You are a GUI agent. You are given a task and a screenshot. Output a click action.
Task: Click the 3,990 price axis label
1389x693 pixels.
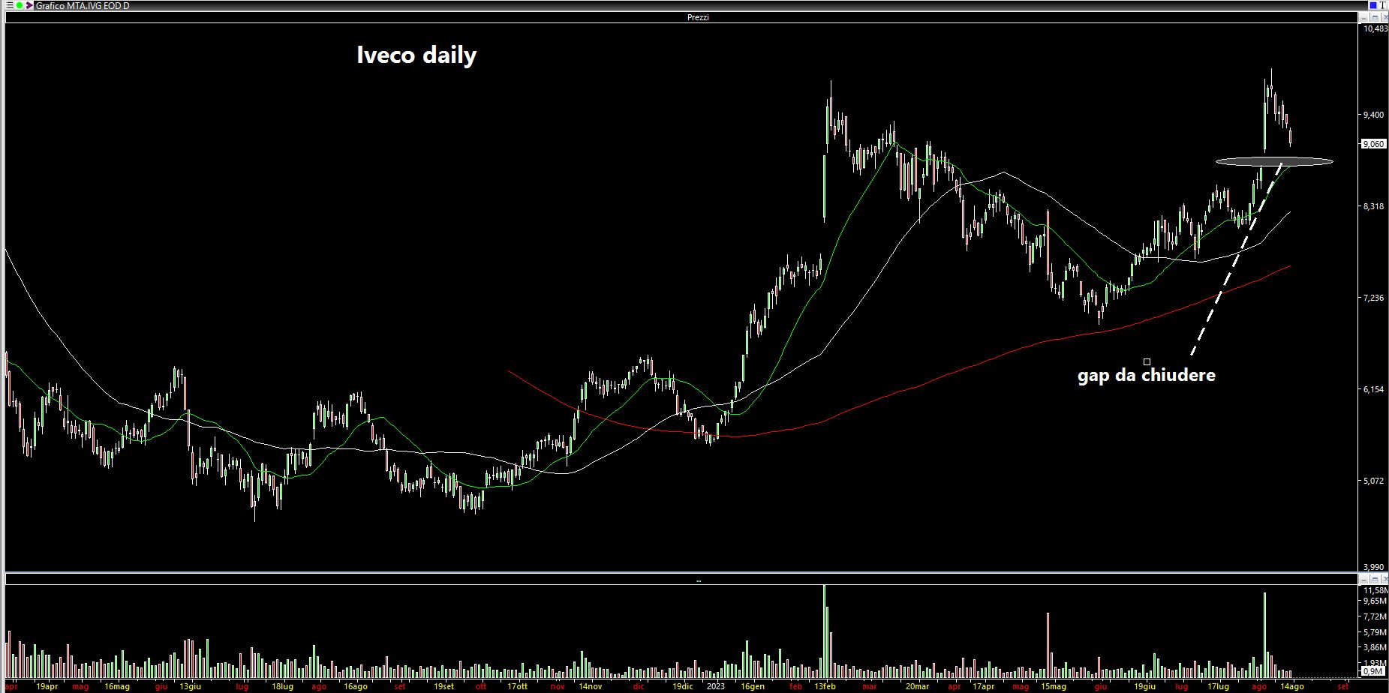click(1373, 568)
